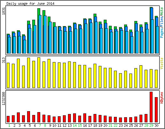Select the yellow Visits bar for day 25
The height and width of the screenshot is (129, 165).
[x=131, y=81]
